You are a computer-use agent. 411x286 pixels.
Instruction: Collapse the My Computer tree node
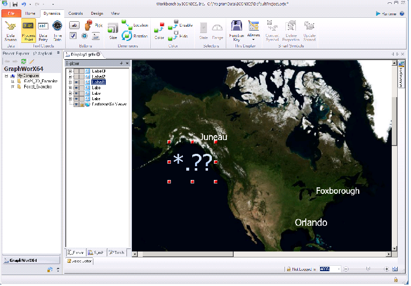[x=6, y=76]
